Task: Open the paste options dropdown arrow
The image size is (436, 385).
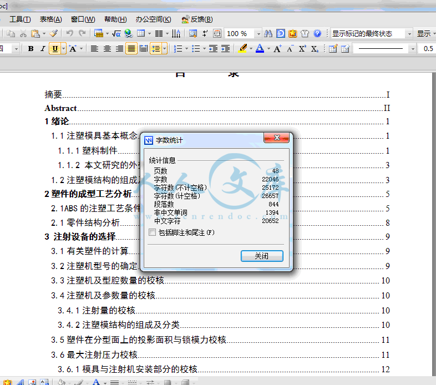Action: pos(44,34)
